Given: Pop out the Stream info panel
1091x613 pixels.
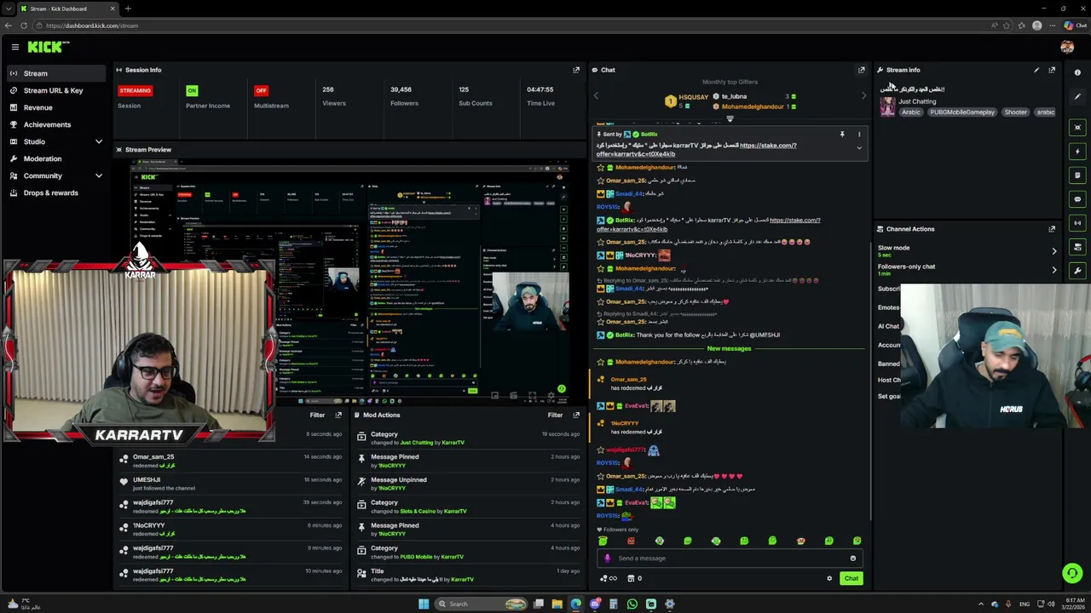Looking at the screenshot, I should pos(1052,70).
